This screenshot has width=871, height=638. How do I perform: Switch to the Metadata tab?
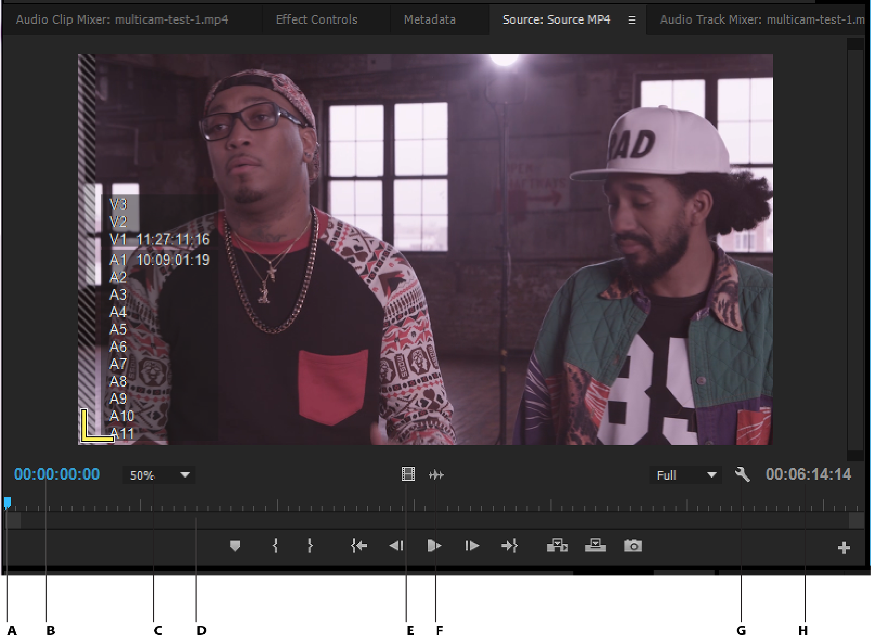click(x=430, y=20)
